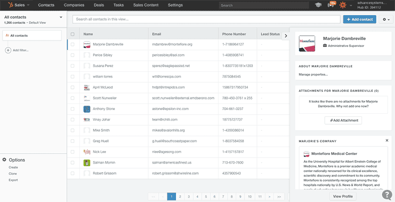Jump to the last page with >>

[279, 196]
